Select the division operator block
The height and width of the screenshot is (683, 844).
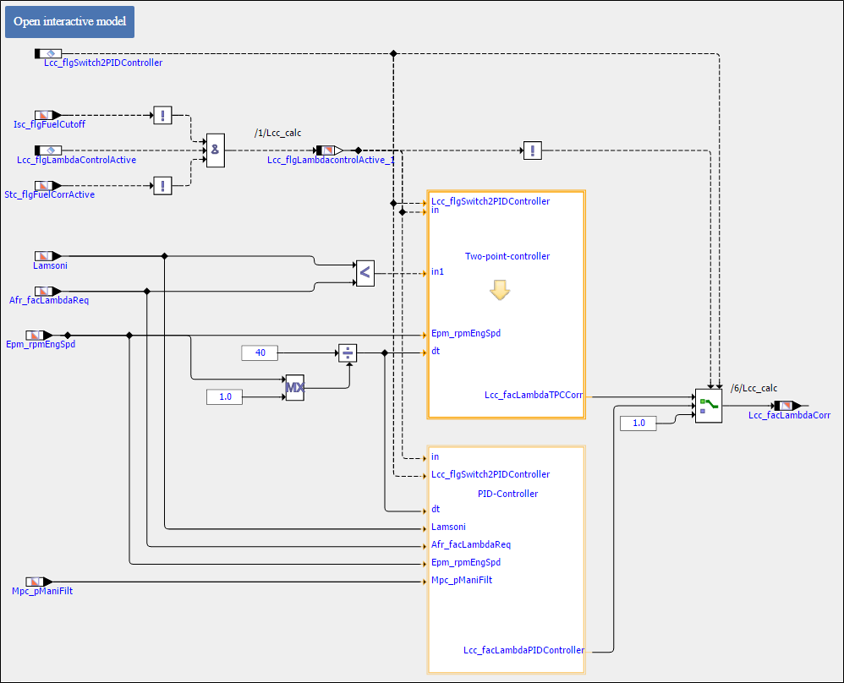[x=348, y=353]
